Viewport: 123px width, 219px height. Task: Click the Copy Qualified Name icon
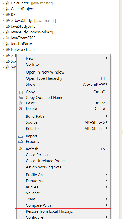(x=21, y=98)
